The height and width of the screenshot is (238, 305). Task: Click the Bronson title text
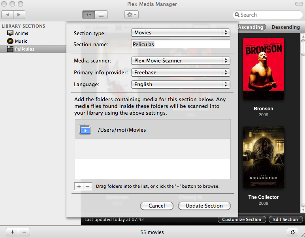click(x=264, y=109)
